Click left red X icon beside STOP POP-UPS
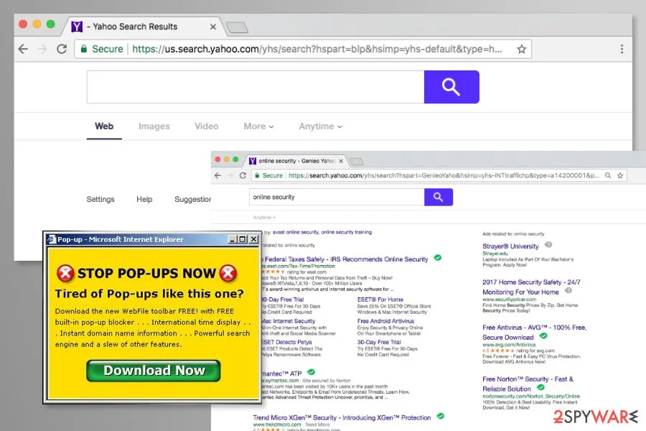Image resolution: width=646 pixels, height=431 pixels. (x=65, y=273)
